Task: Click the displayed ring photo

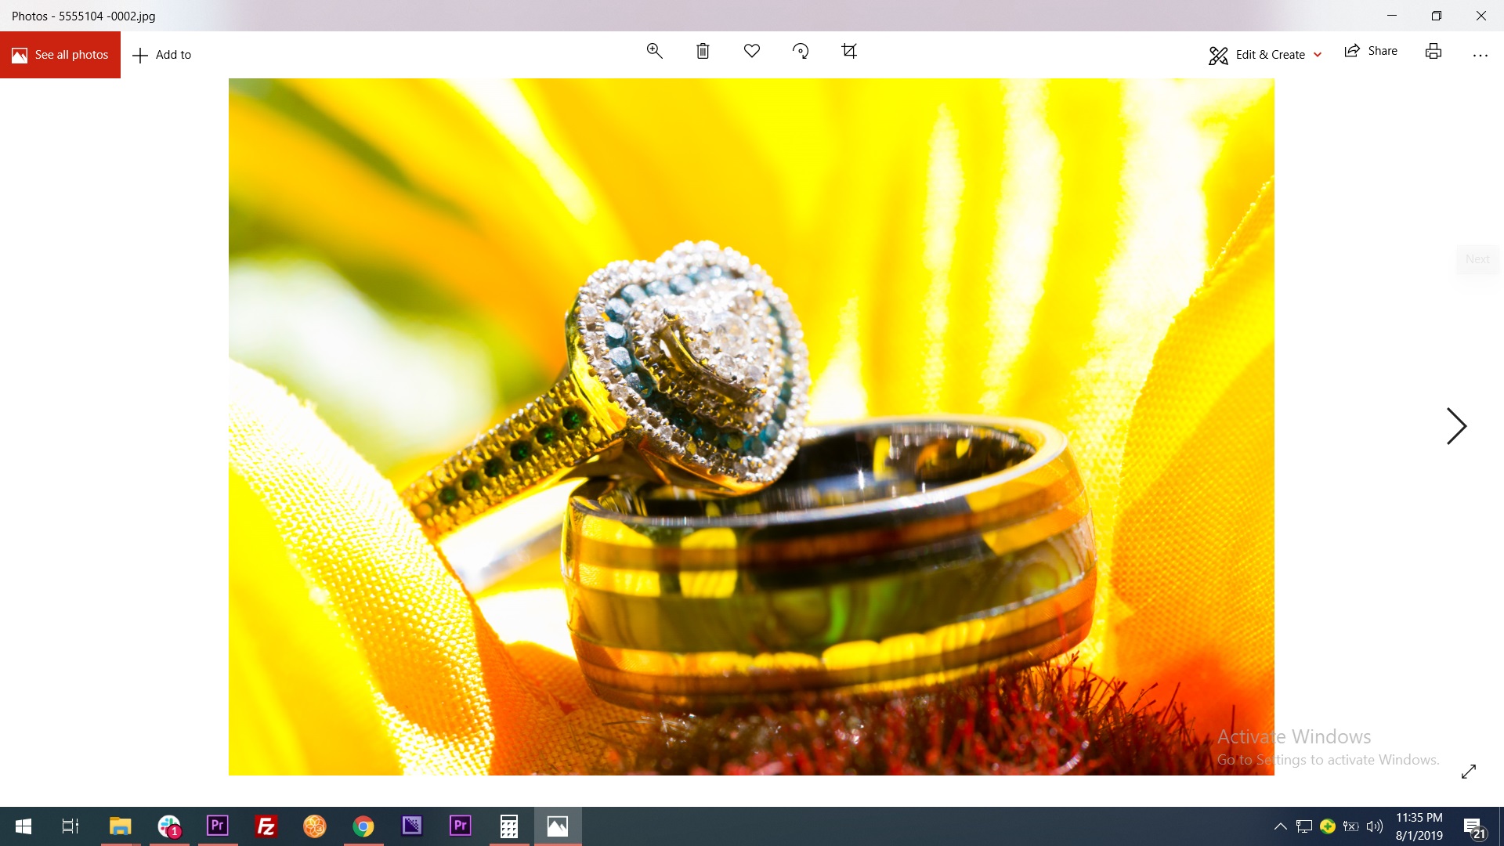Action: [750, 426]
